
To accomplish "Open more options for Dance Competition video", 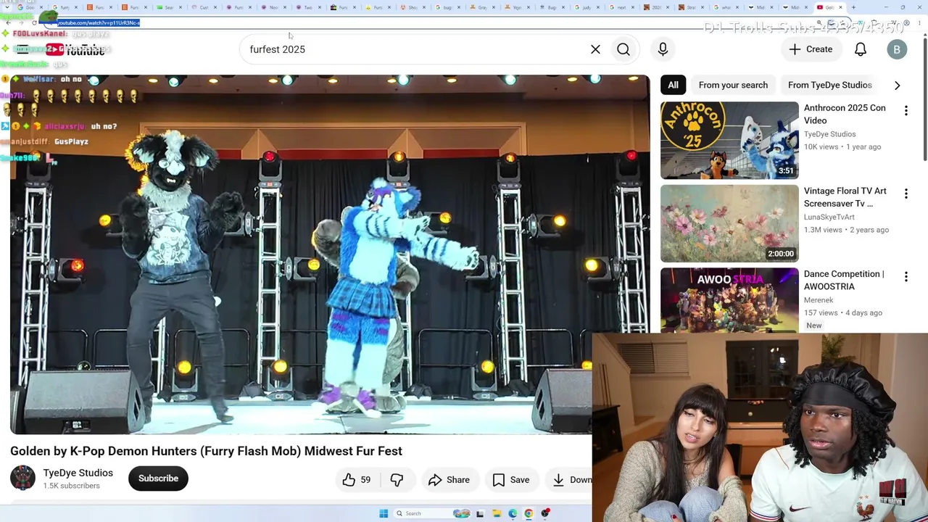I will coord(906,277).
